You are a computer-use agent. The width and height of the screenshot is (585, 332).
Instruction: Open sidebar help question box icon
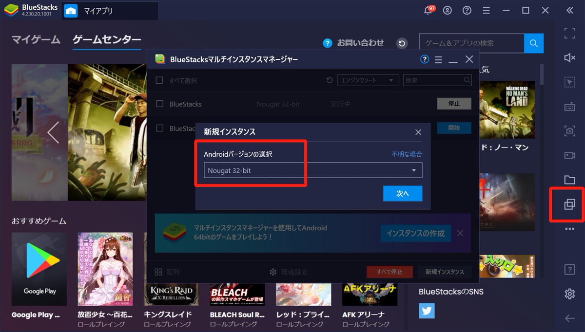569,269
